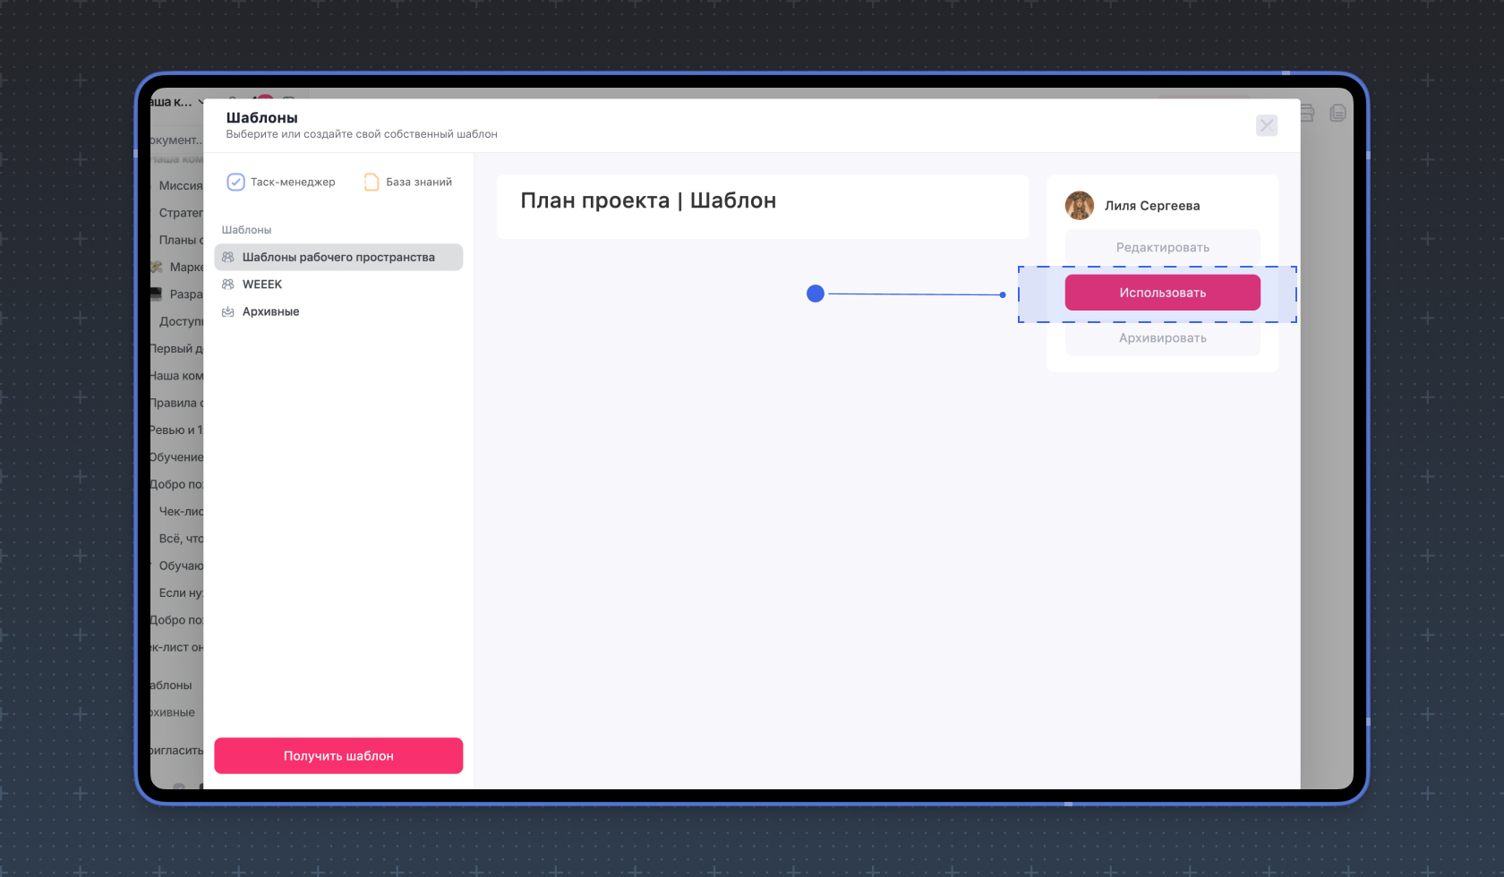The width and height of the screenshot is (1504, 877).
Task: Click the Редактировать button
Action: [1162, 248]
